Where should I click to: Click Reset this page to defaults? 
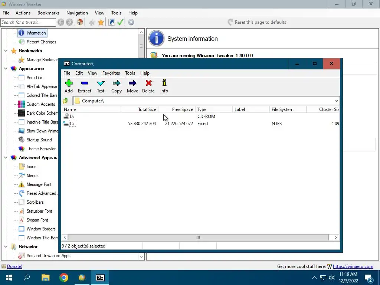pos(257,22)
